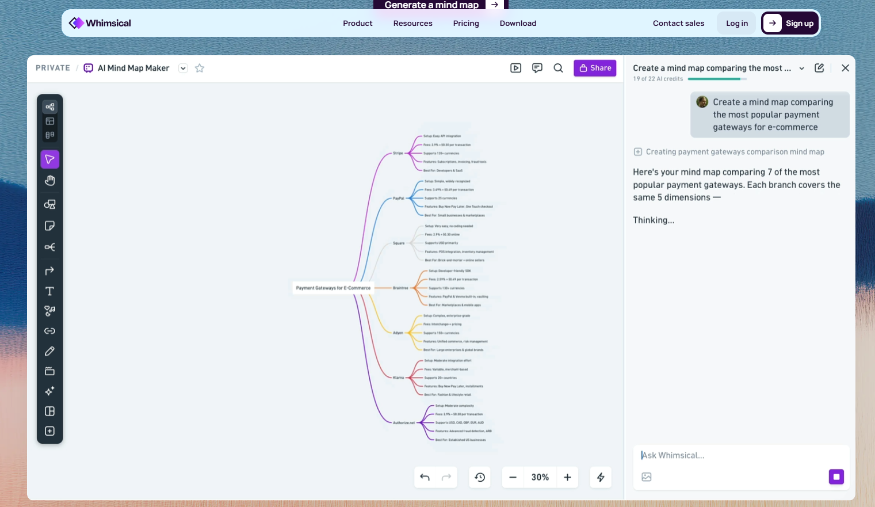Select the pencil draw tool
The image size is (875, 507).
point(50,351)
